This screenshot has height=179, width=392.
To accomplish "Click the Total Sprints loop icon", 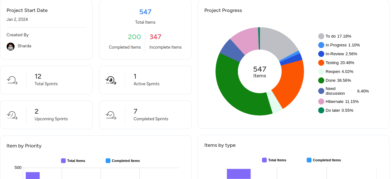I will pyautogui.click(x=12, y=80).
